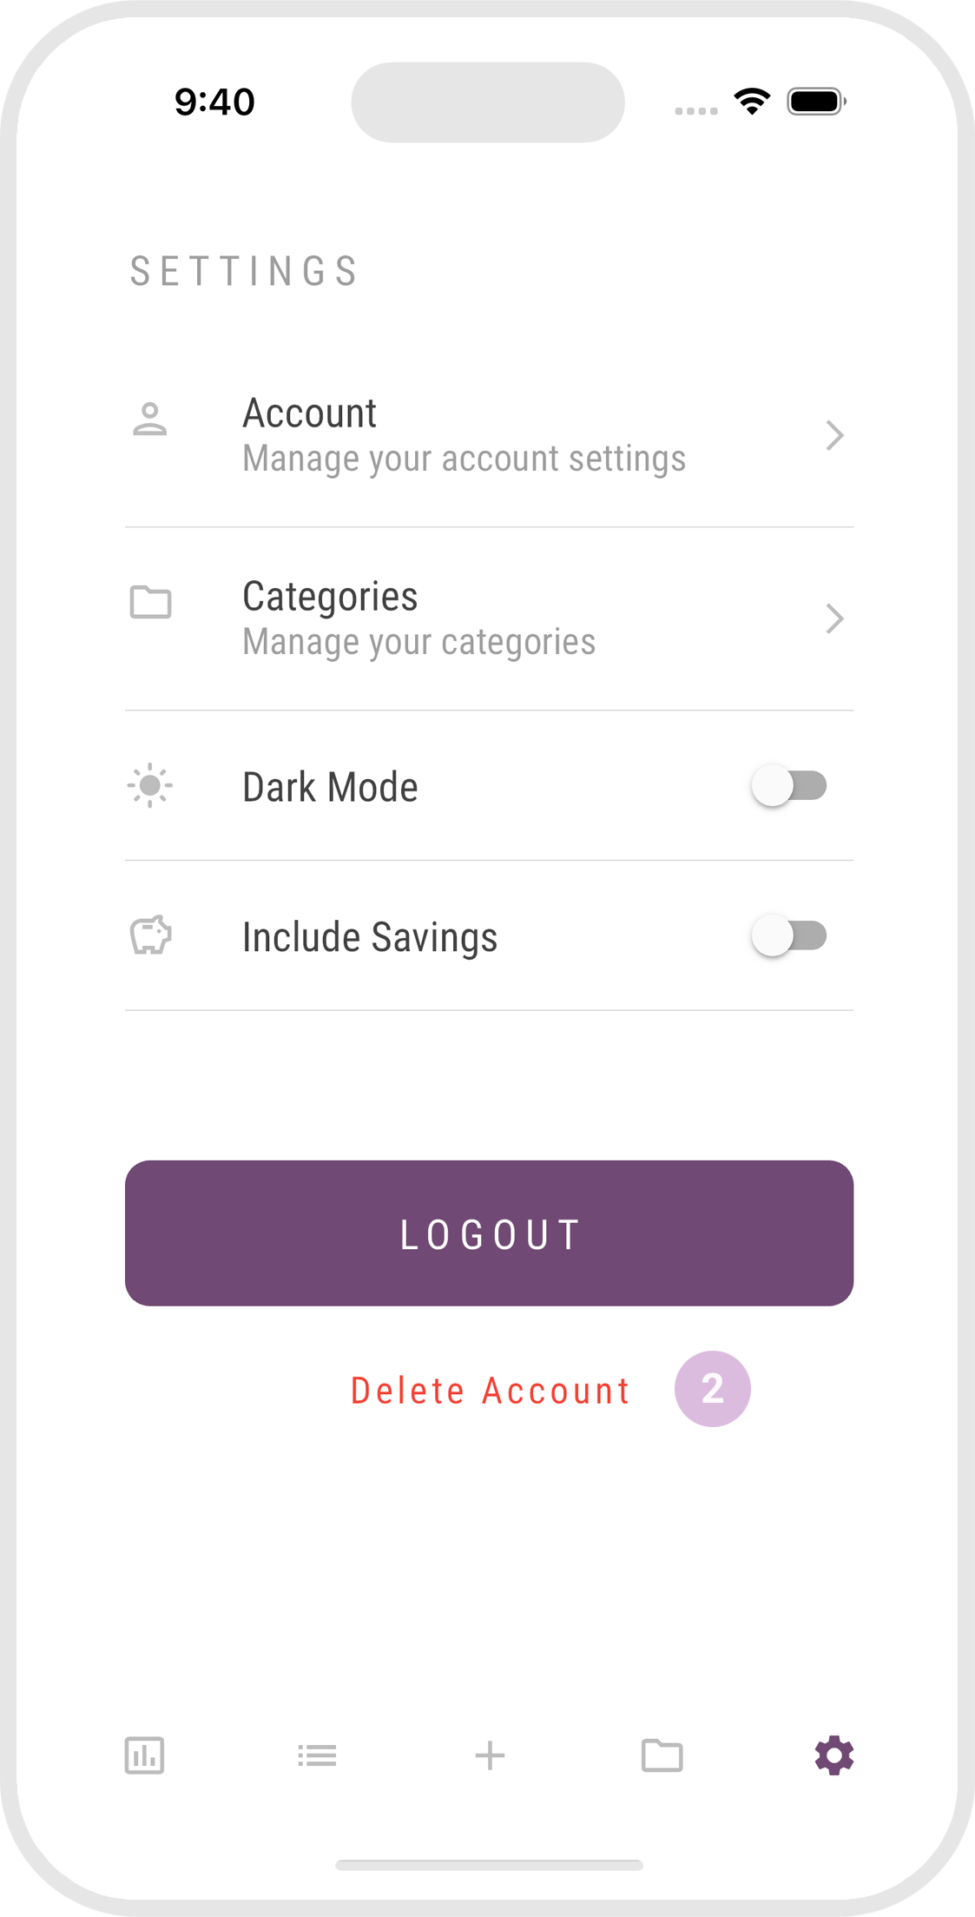Open the transactions list tab icon
The width and height of the screenshot is (975, 1917).
317,1755
